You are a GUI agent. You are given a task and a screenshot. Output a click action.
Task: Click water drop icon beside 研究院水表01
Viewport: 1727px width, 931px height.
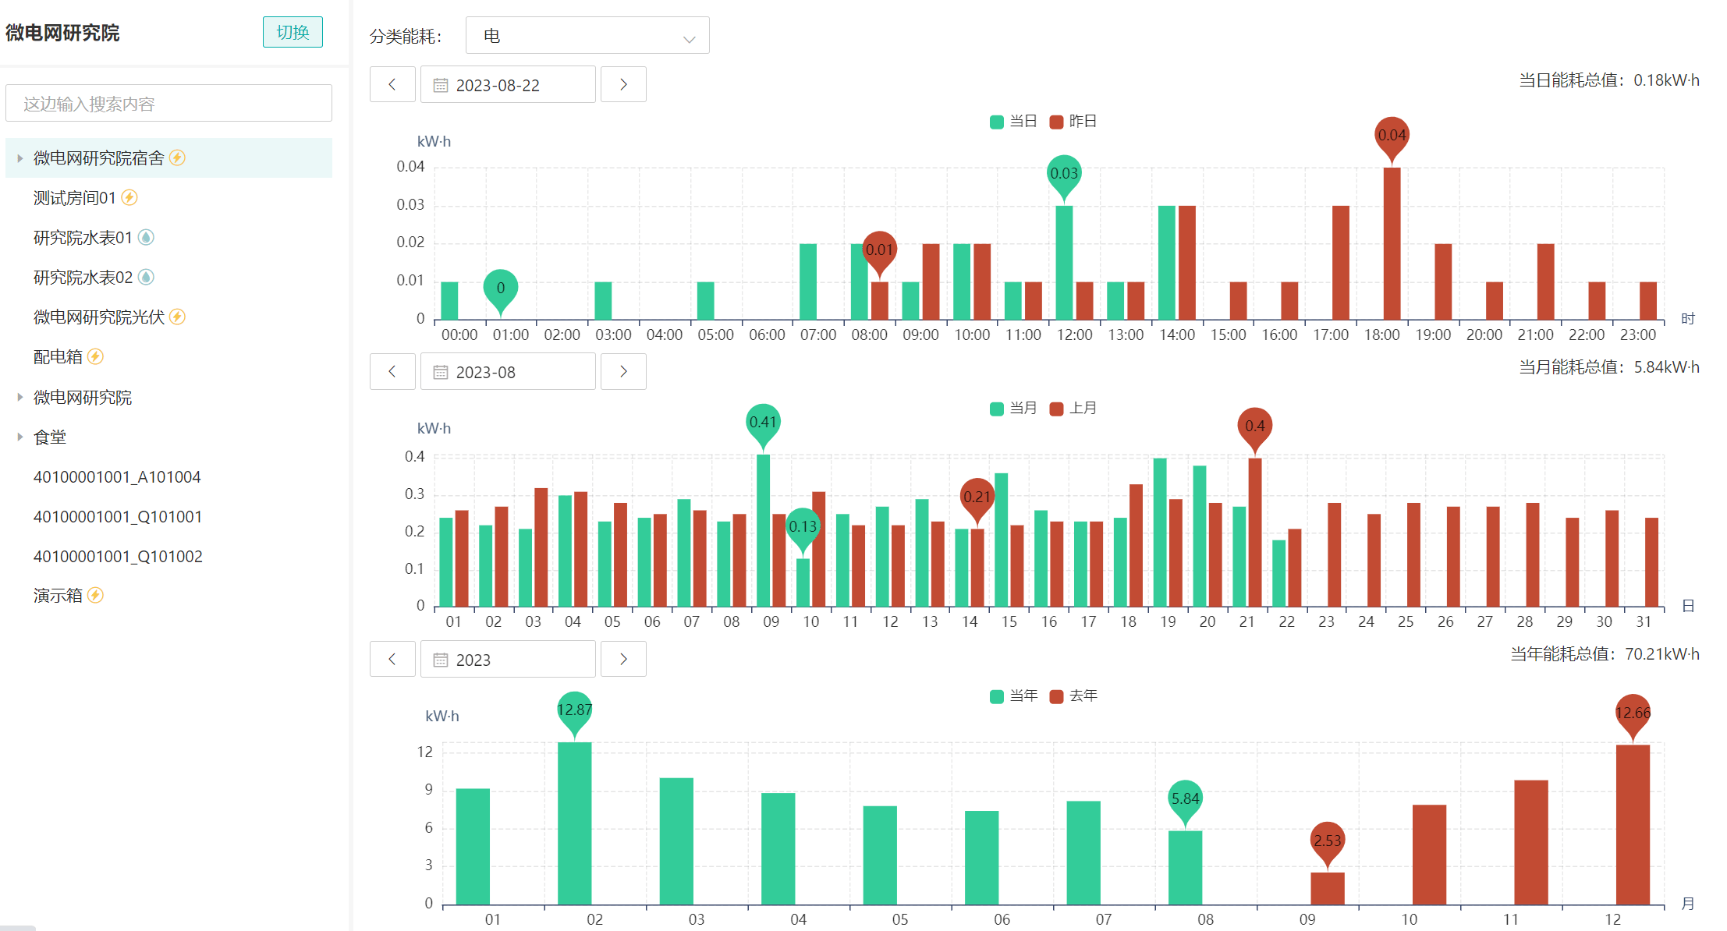[146, 237]
